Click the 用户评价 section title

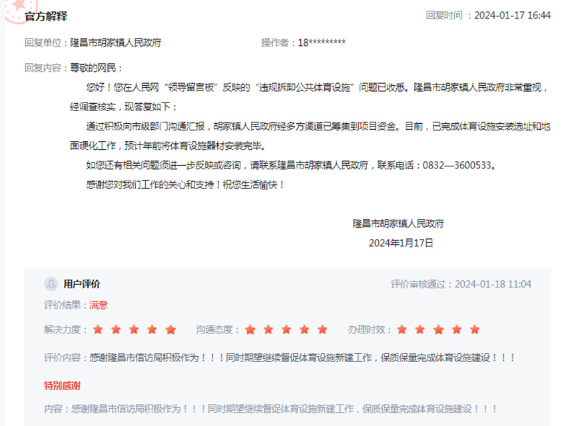pyautogui.click(x=81, y=284)
